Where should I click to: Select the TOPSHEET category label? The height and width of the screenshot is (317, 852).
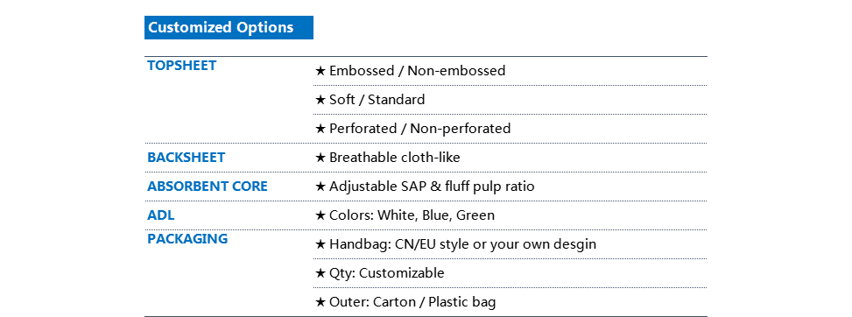pos(181,66)
